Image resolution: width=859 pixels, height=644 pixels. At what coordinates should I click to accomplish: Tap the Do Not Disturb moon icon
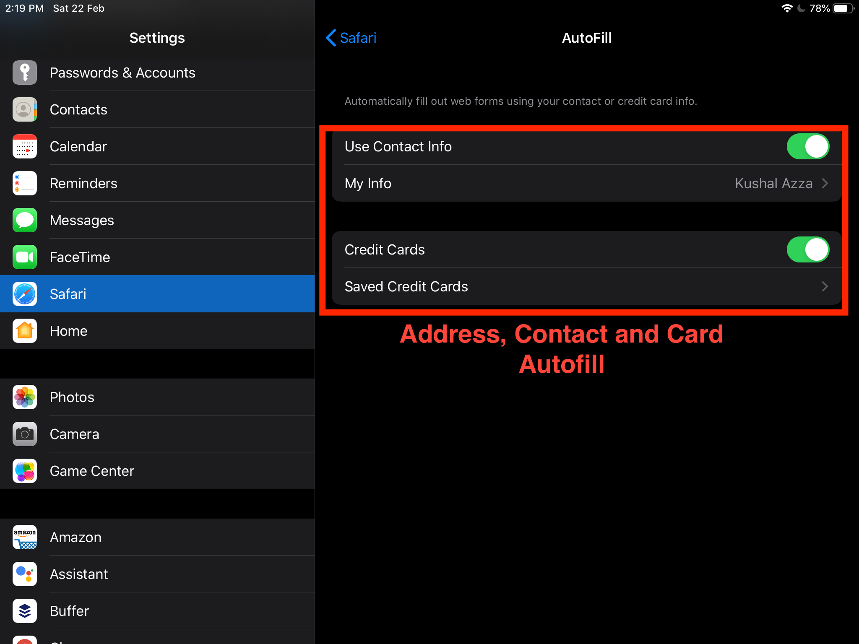click(x=801, y=8)
